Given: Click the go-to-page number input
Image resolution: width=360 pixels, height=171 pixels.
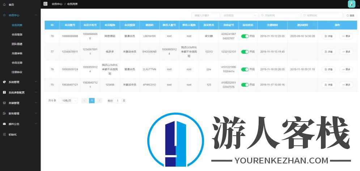Looking at the screenshot, I should coord(118,101).
